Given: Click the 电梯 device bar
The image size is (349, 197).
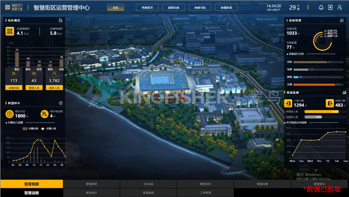Looking at the screenshot, I should tap(301, 69).
